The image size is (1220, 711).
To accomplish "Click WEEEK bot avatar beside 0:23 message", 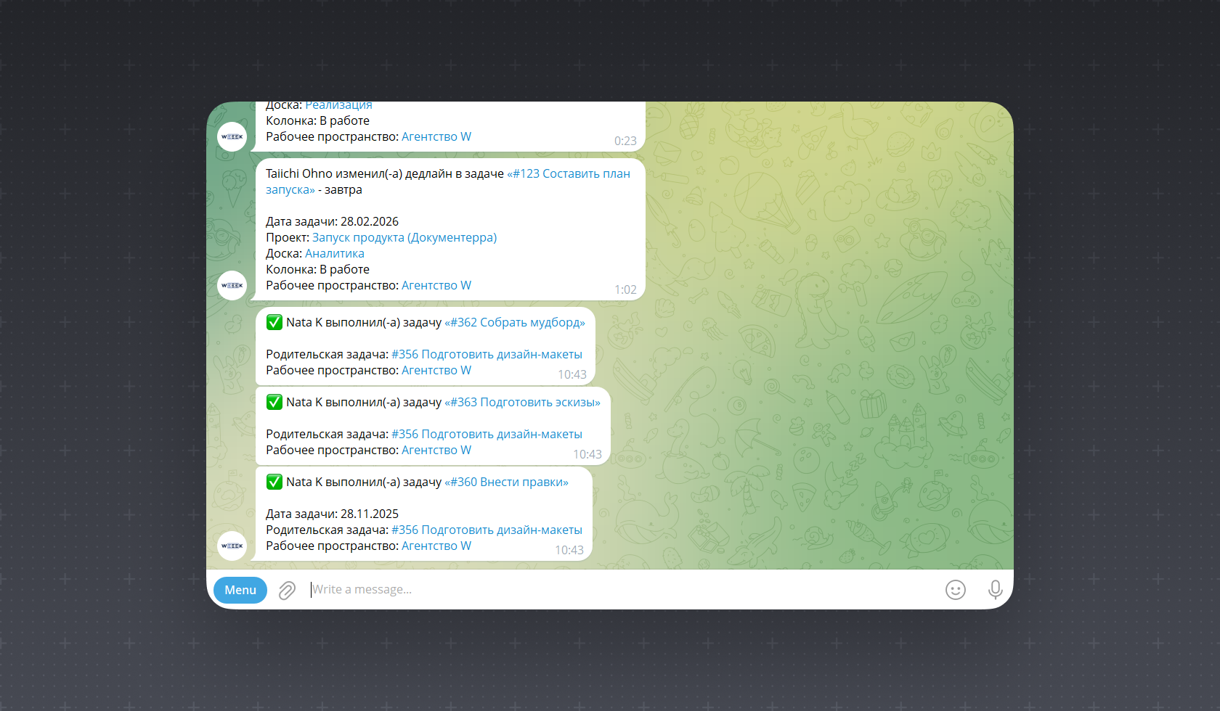I will point(232,137).
